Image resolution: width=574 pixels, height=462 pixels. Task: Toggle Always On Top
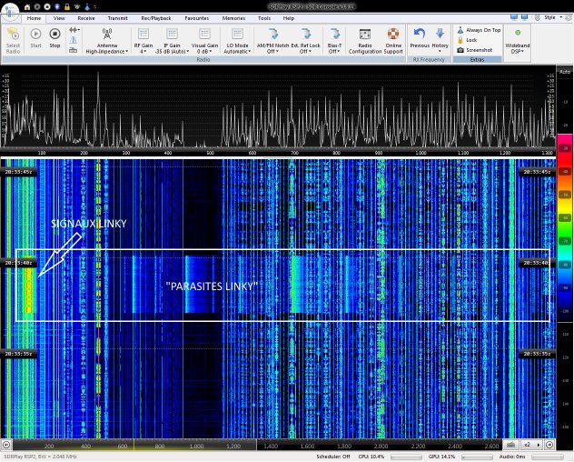[x=479, y=30]
